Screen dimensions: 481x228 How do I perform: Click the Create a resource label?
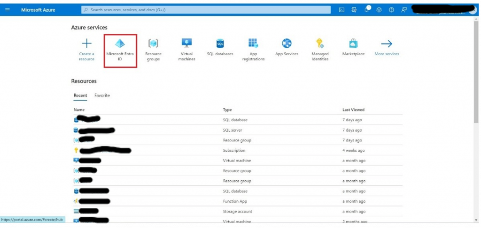coord(87,57)
